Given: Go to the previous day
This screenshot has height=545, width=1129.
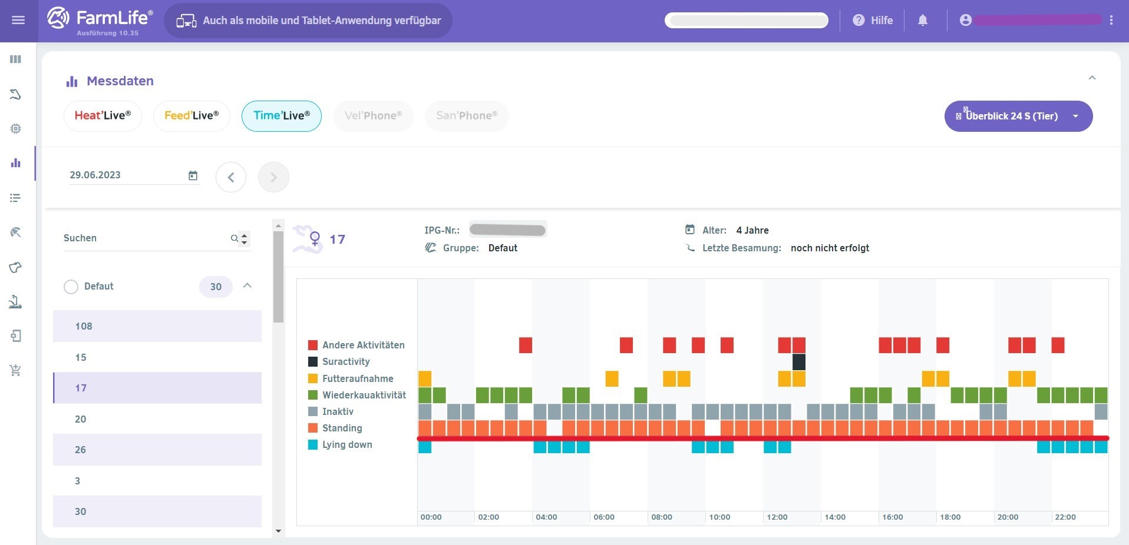Looking at the screenshot, I should point(231,177).
